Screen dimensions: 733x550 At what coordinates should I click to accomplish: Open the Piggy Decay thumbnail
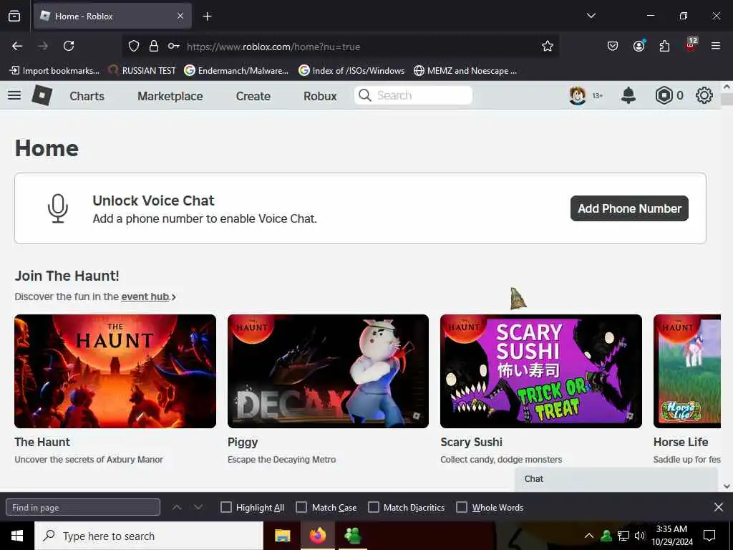(x=328, y=371)
